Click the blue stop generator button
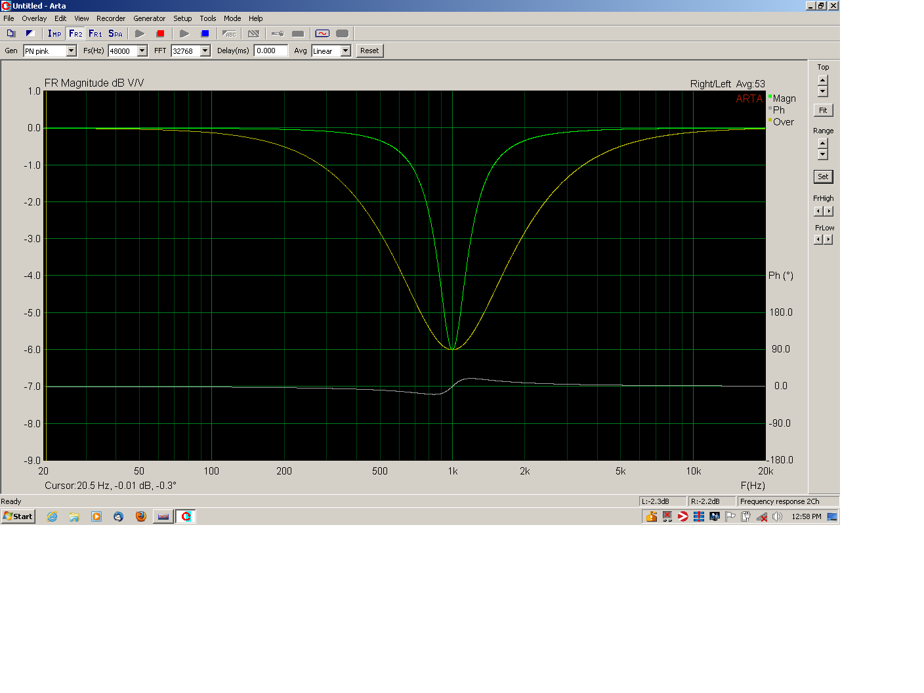 [205, 33]
